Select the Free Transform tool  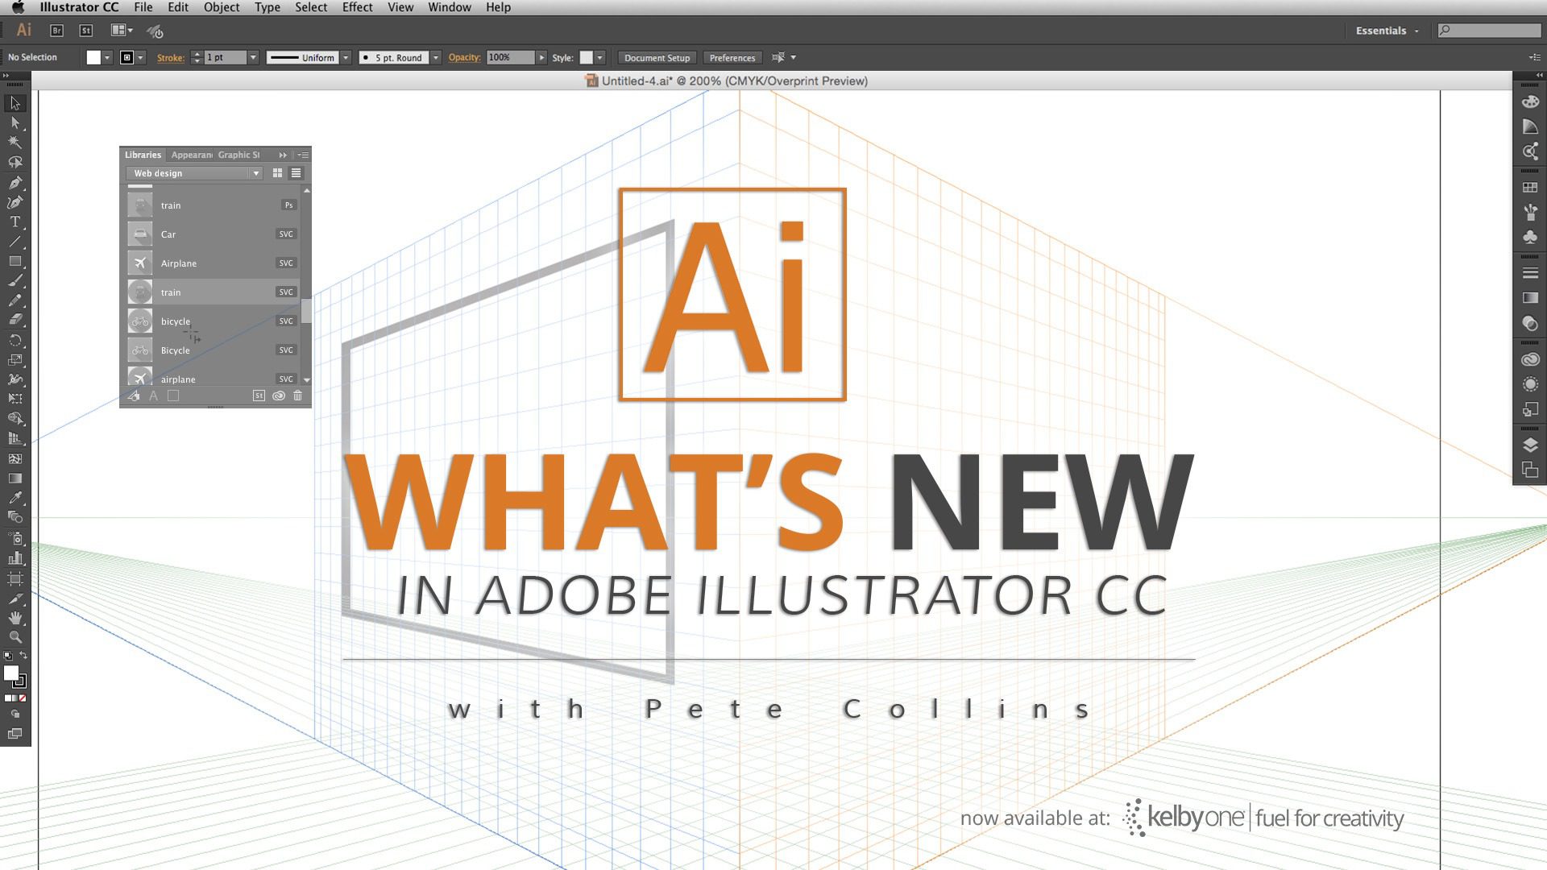(15, 399)
